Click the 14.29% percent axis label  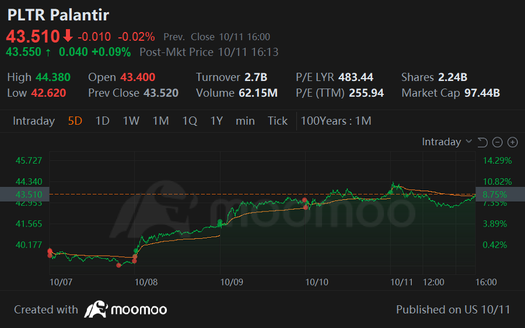coord(497,160)
